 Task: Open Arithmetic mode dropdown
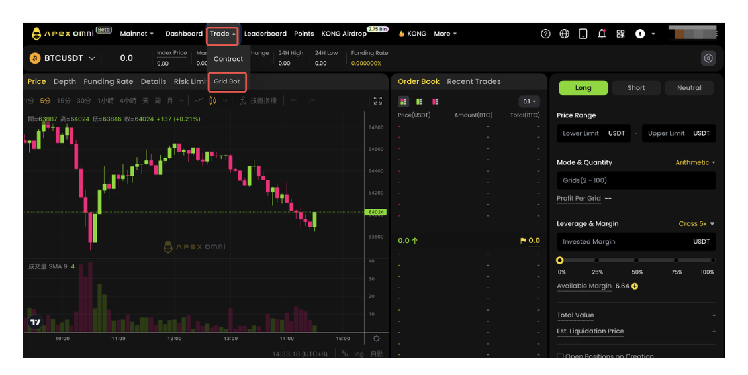(x=695, y=162)
